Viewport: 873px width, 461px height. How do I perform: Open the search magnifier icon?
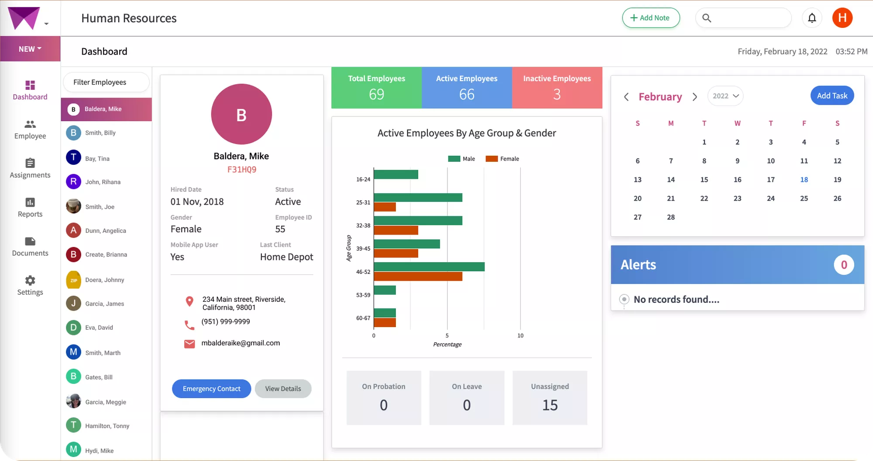click(x=707, y=18)
